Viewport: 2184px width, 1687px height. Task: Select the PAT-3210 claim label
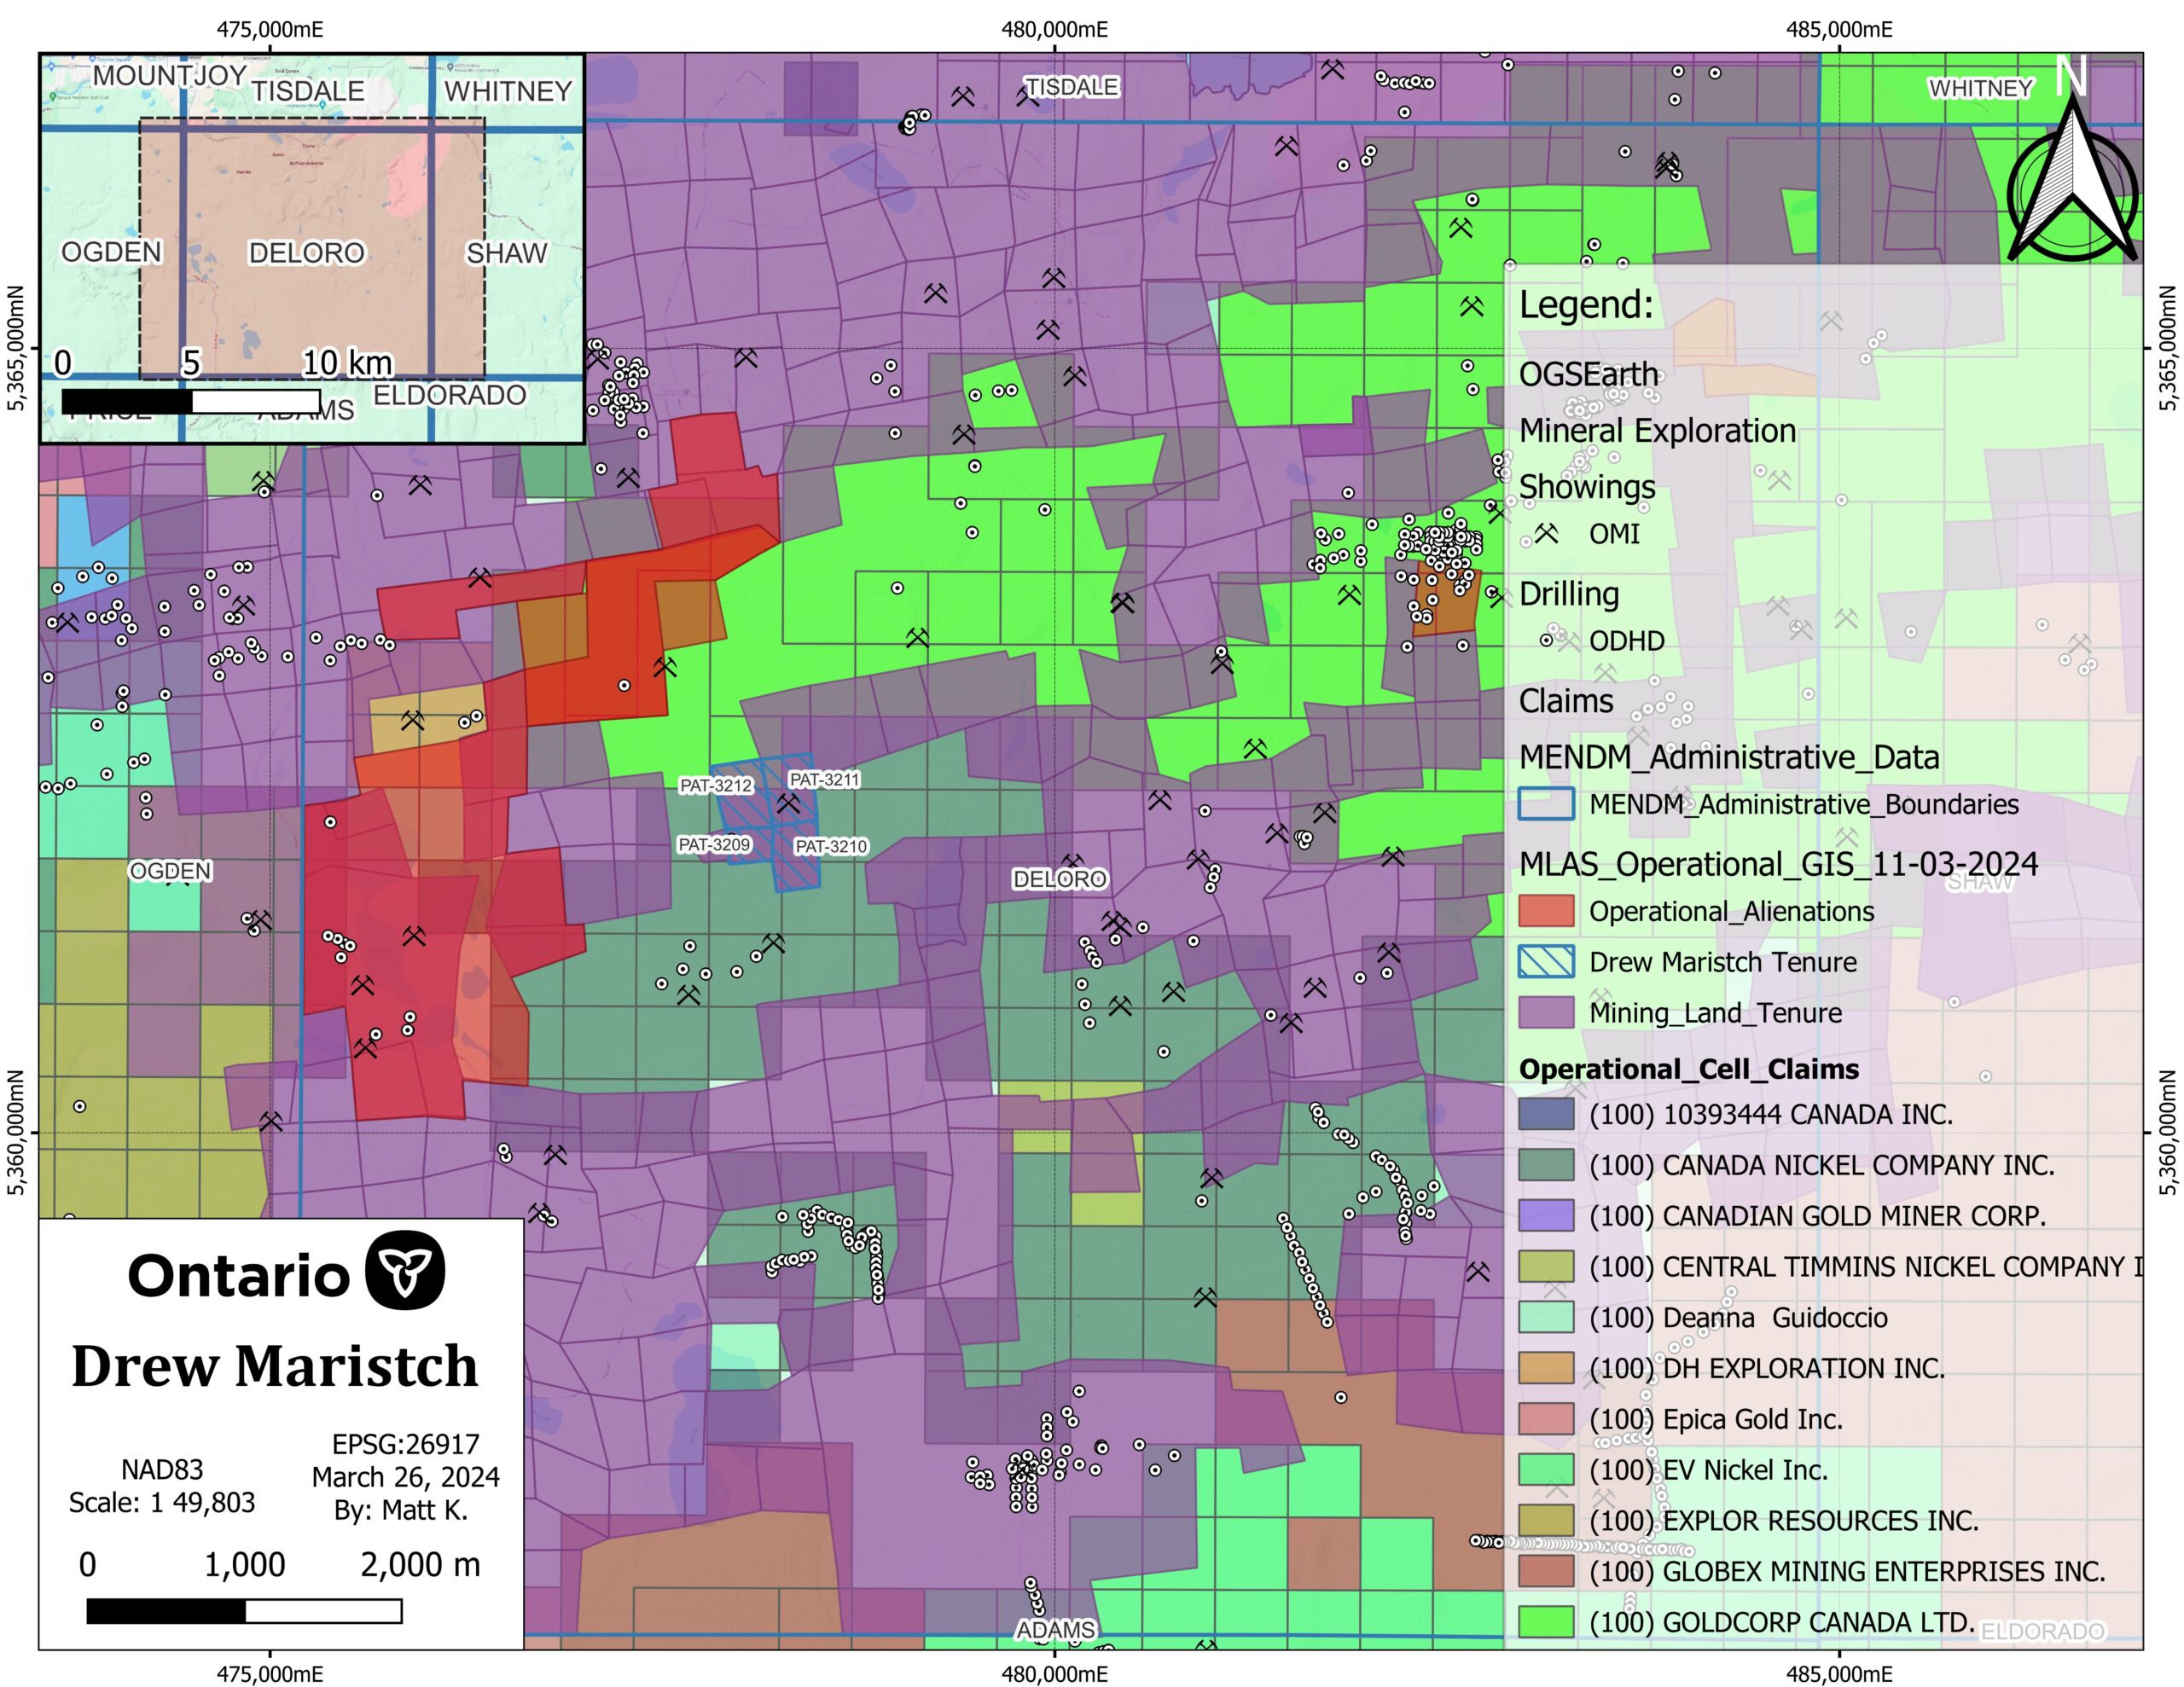[x=831, y=847]
